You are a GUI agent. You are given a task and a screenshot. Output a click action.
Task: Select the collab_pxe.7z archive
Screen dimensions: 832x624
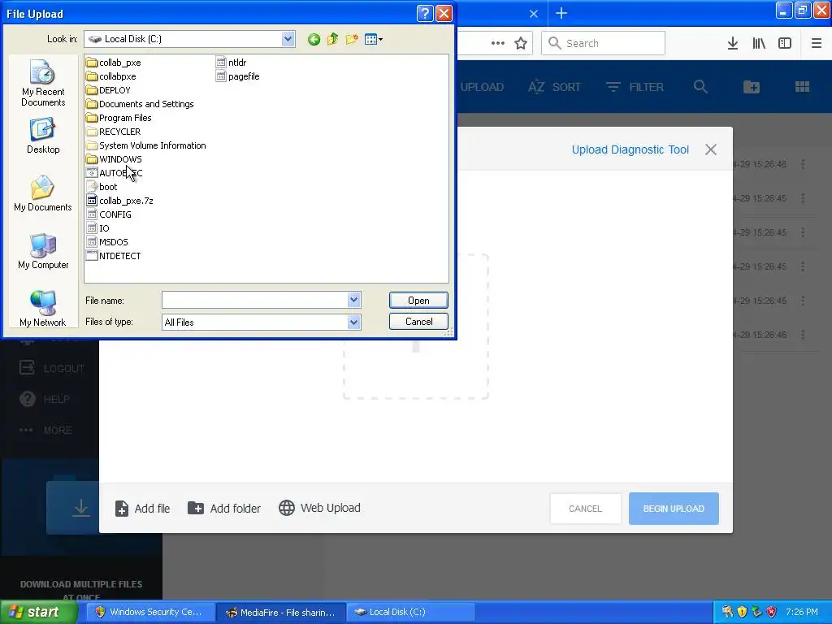[120, 201]
